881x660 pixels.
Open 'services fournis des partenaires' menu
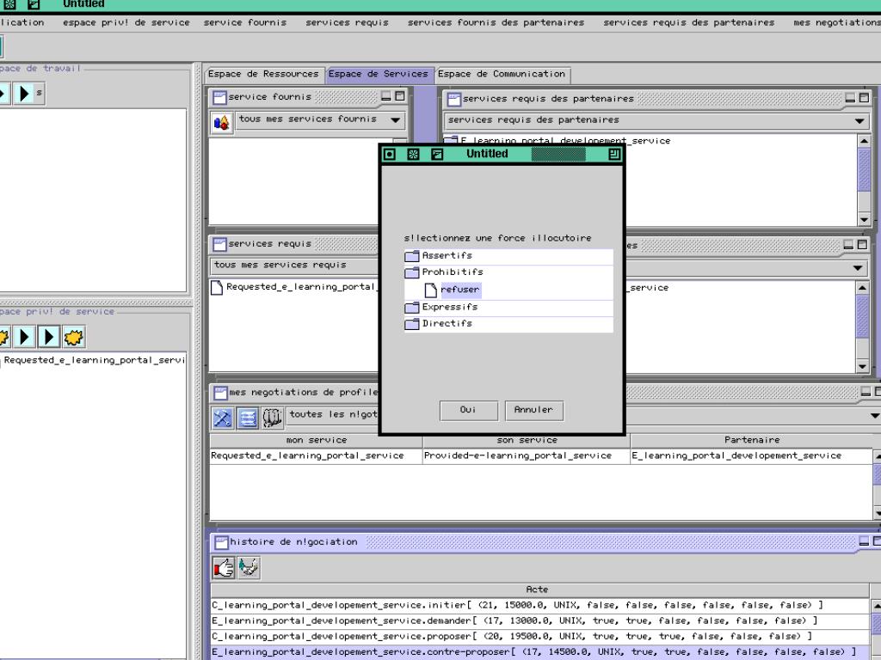(496, 22)
